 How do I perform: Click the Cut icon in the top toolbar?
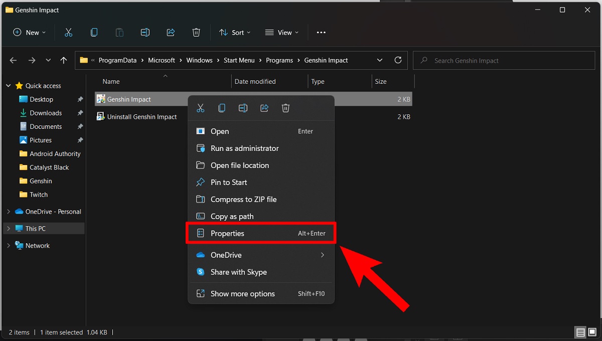tap(69, 33)
